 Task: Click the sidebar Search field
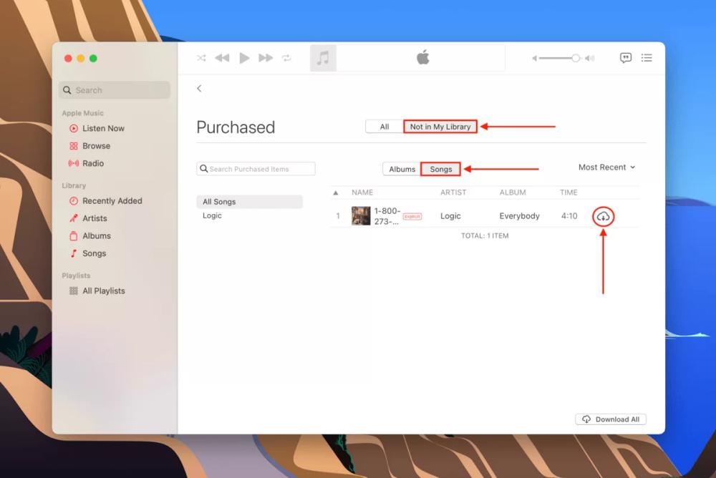115,90
